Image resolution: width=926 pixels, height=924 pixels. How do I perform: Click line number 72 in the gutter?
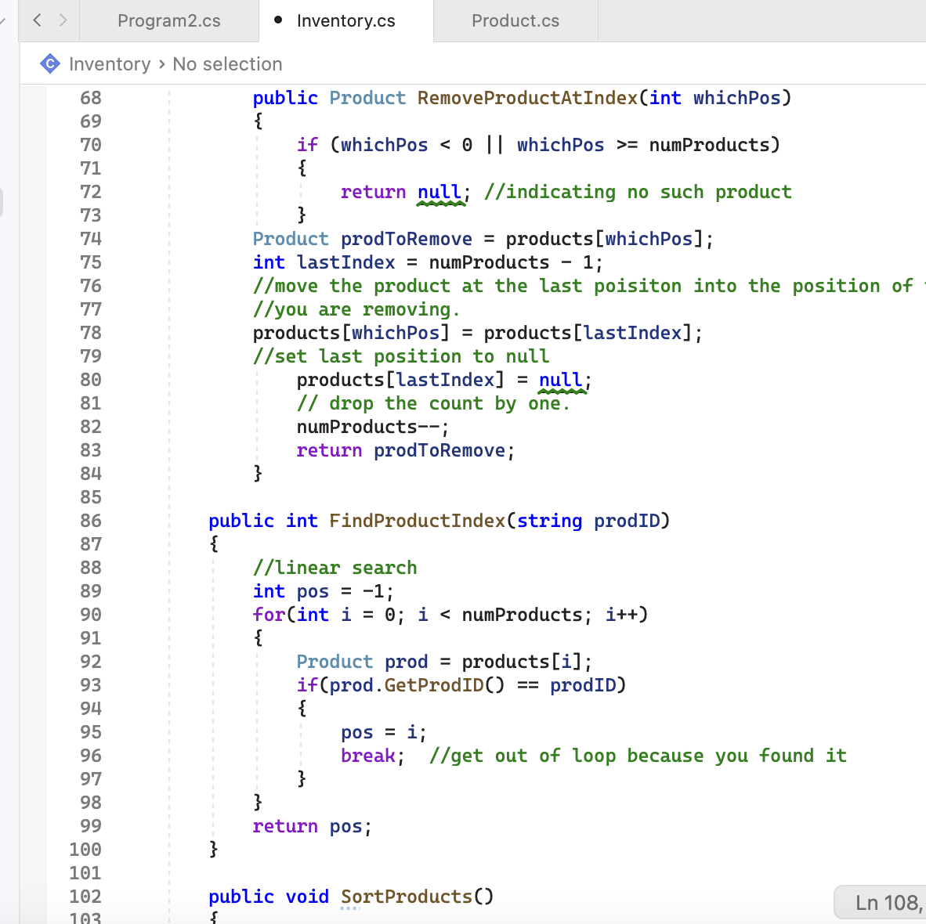[90, 191]
